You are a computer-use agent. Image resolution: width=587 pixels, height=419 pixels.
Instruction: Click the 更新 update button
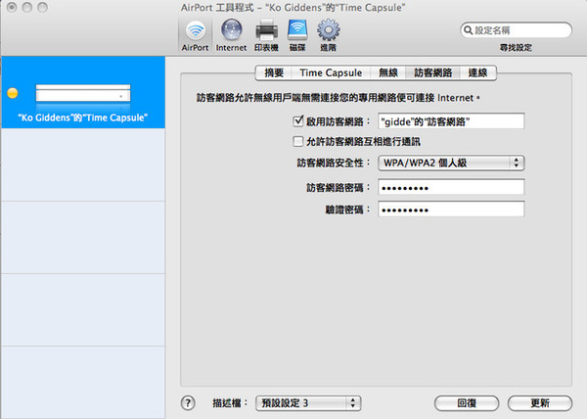coord(540,403)
